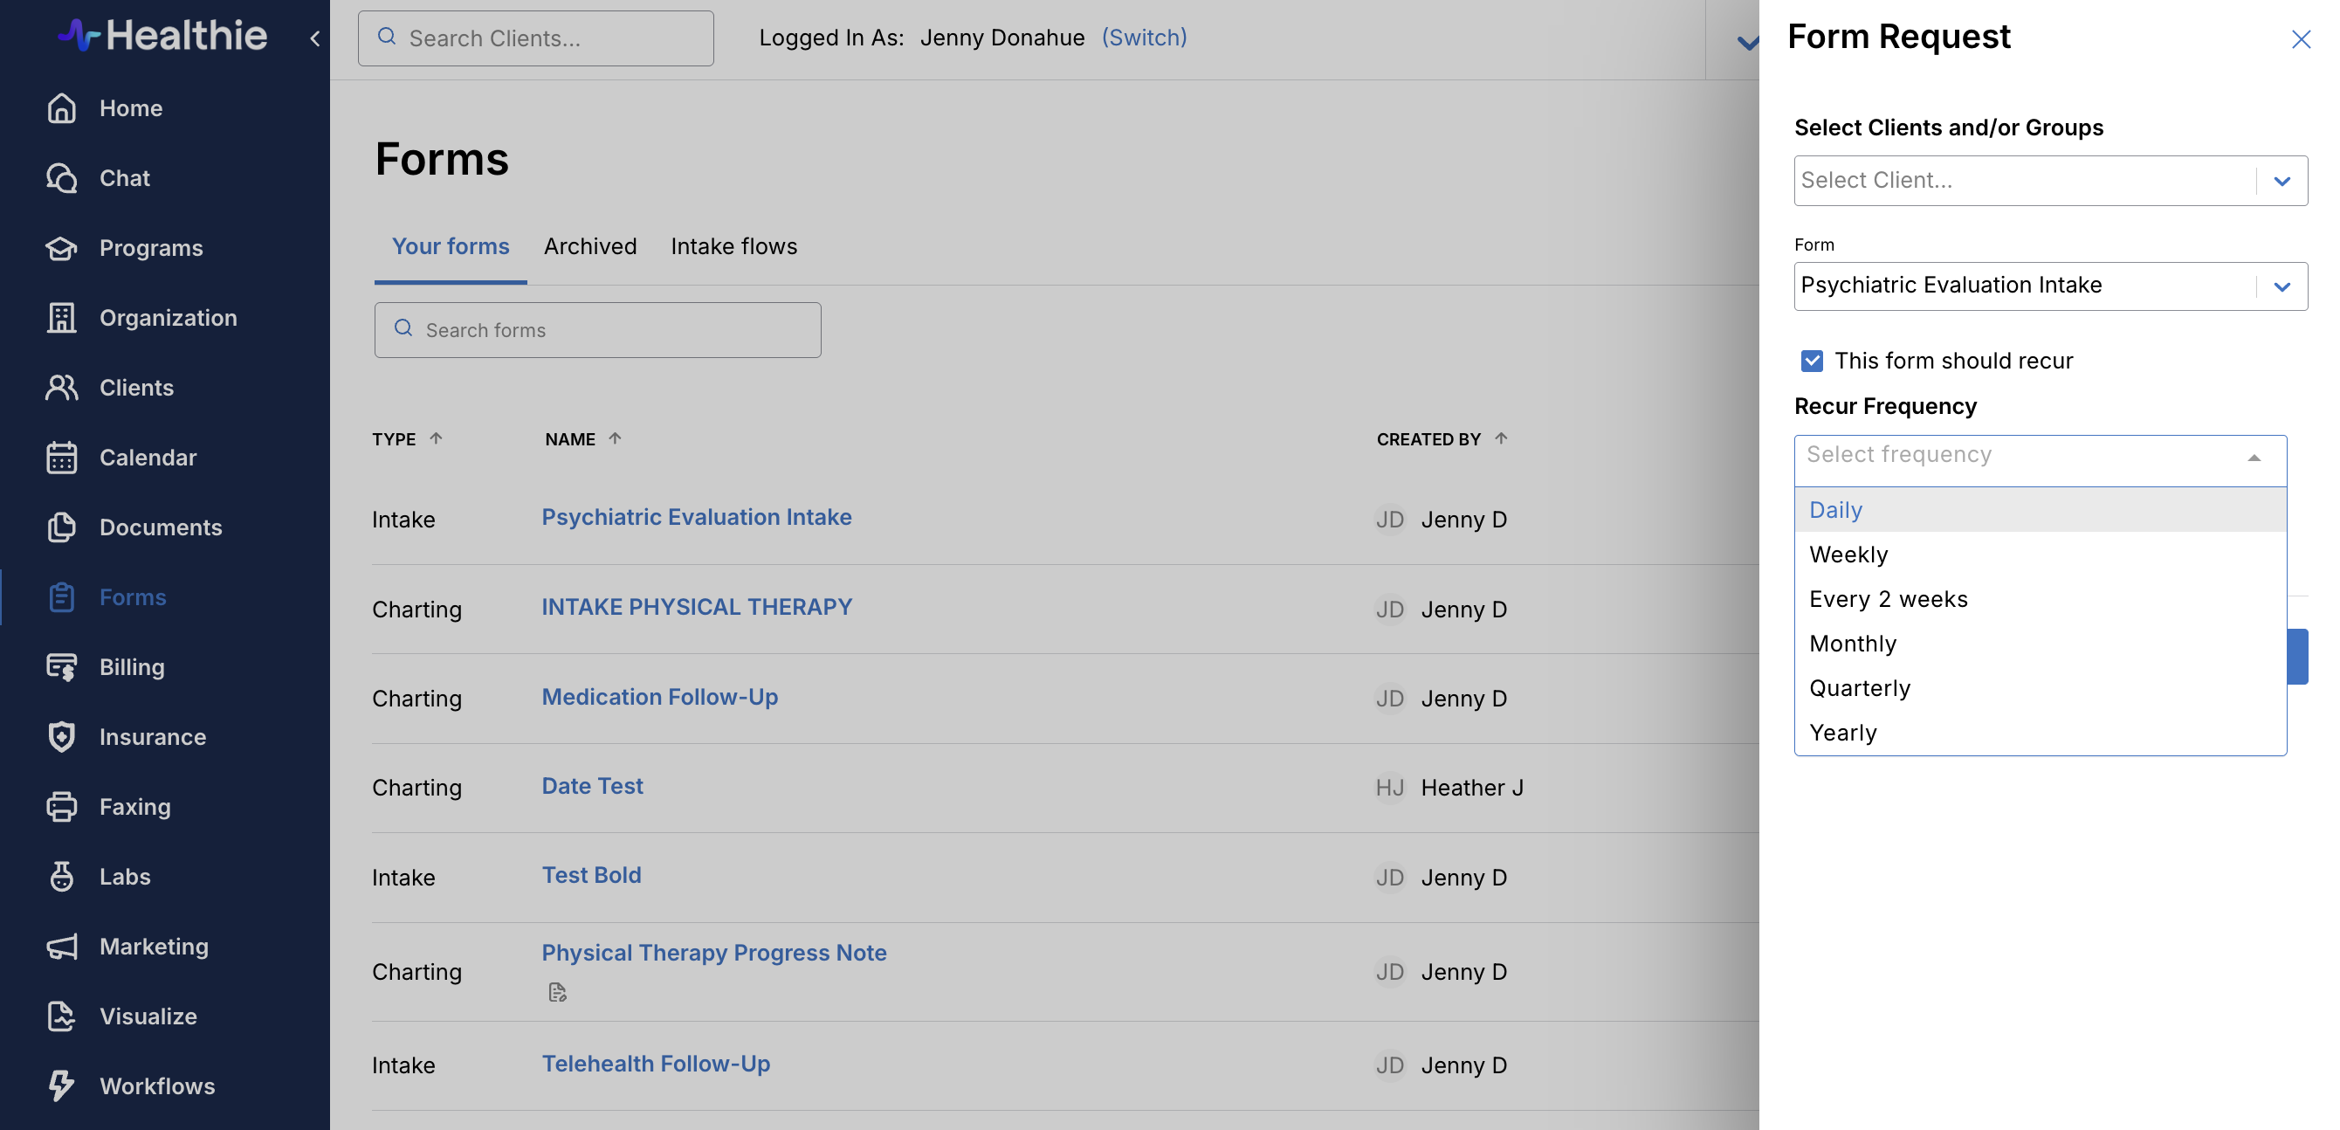Screen dimensions: 2340x1130
Task: Click the Switch account link
Action: [1144, 38]
